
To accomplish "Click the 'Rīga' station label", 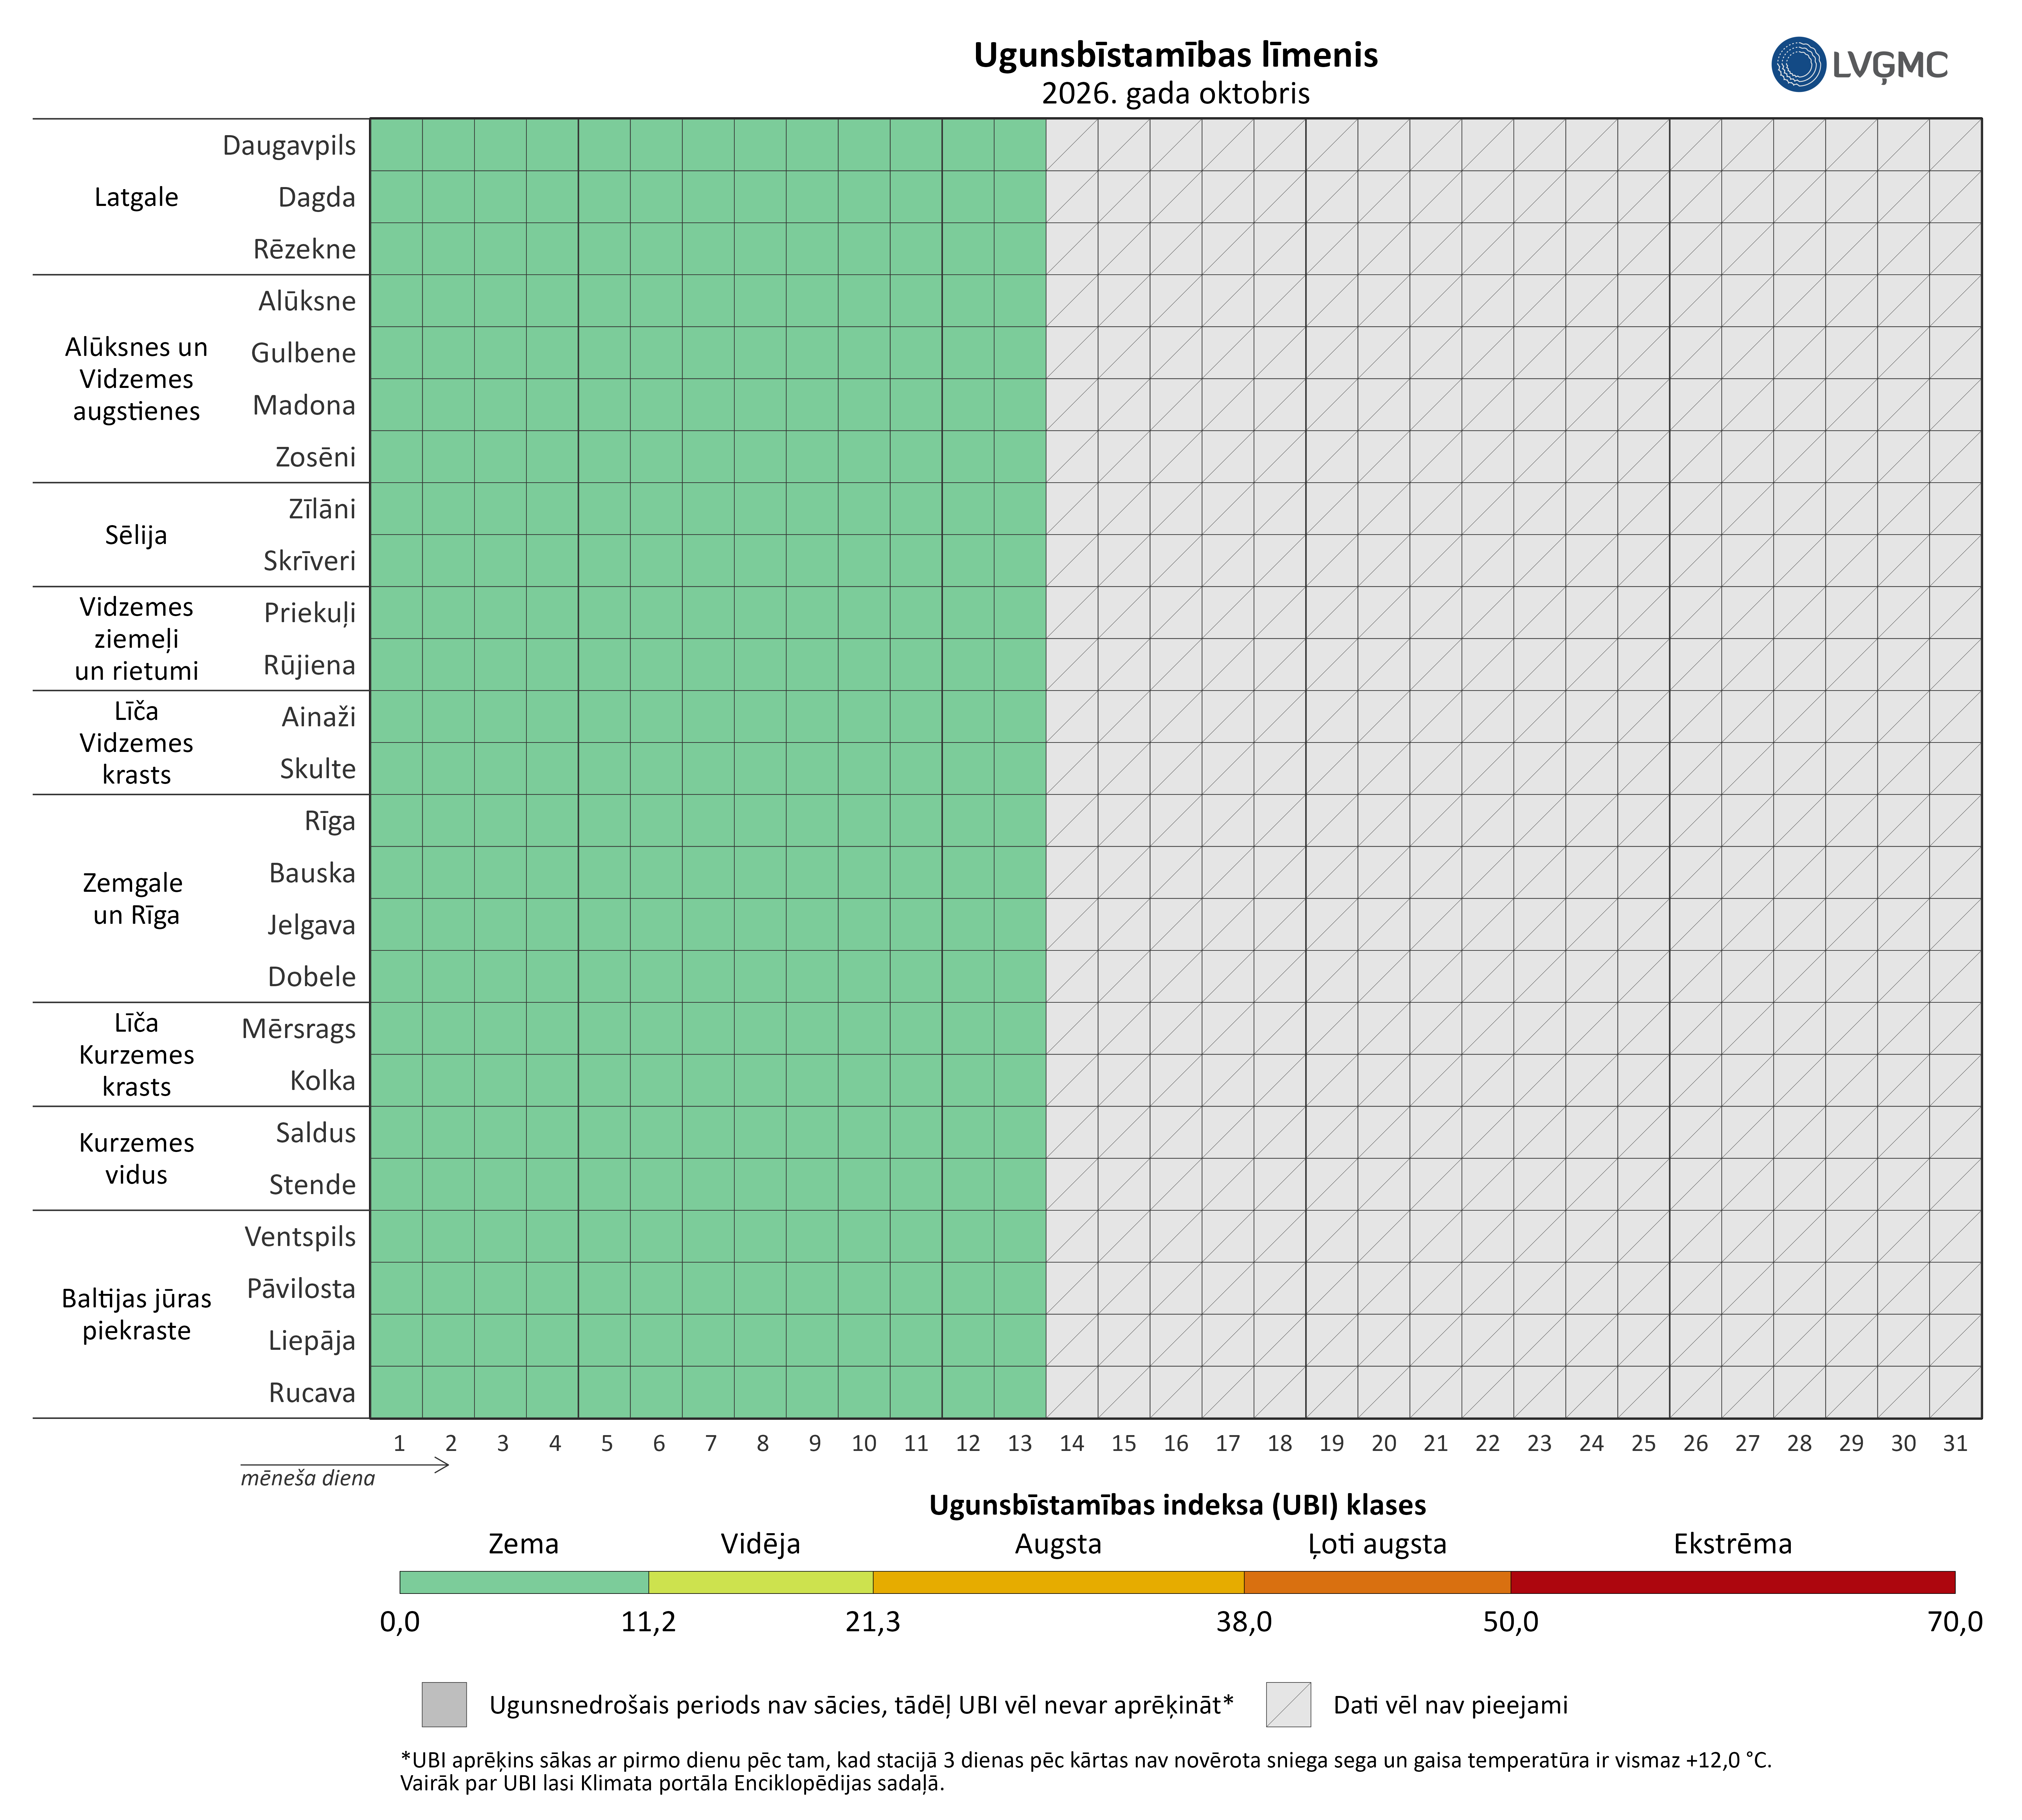I will tap(330, 822).
